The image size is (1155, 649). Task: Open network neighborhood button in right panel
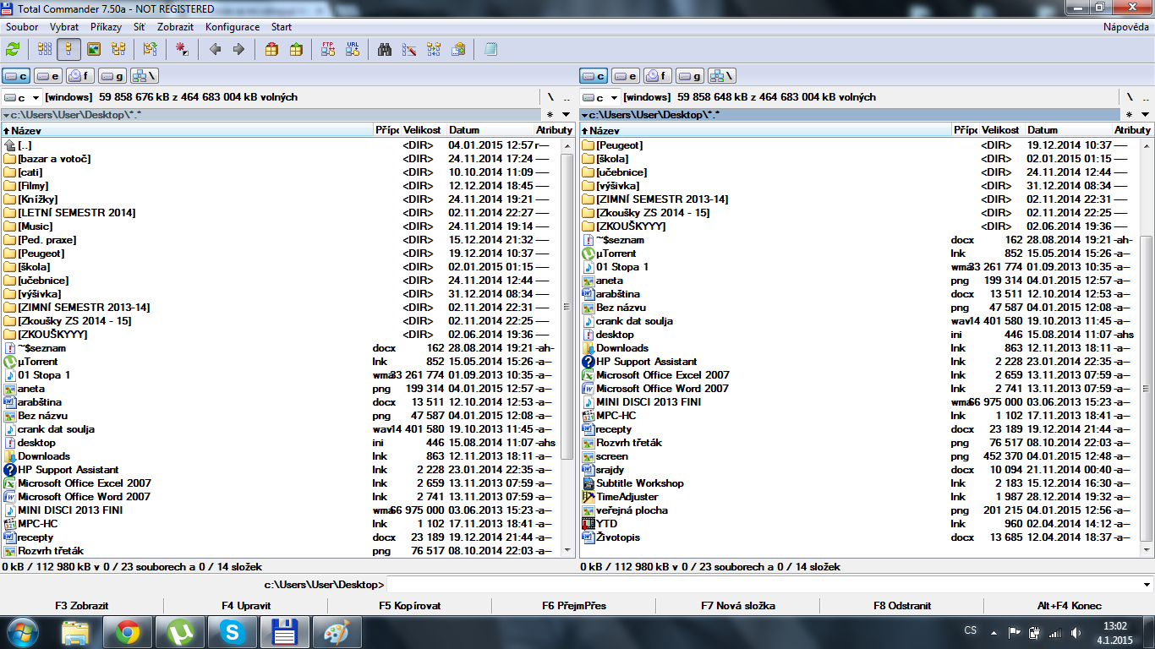(x=722, y=76)
